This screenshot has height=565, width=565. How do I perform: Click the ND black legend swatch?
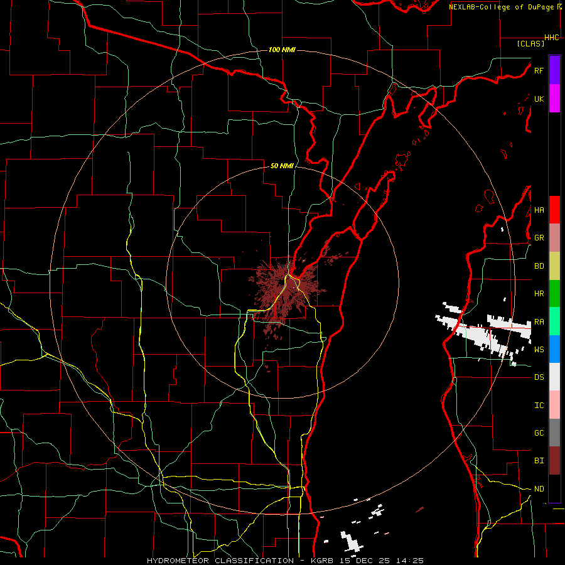554,488
